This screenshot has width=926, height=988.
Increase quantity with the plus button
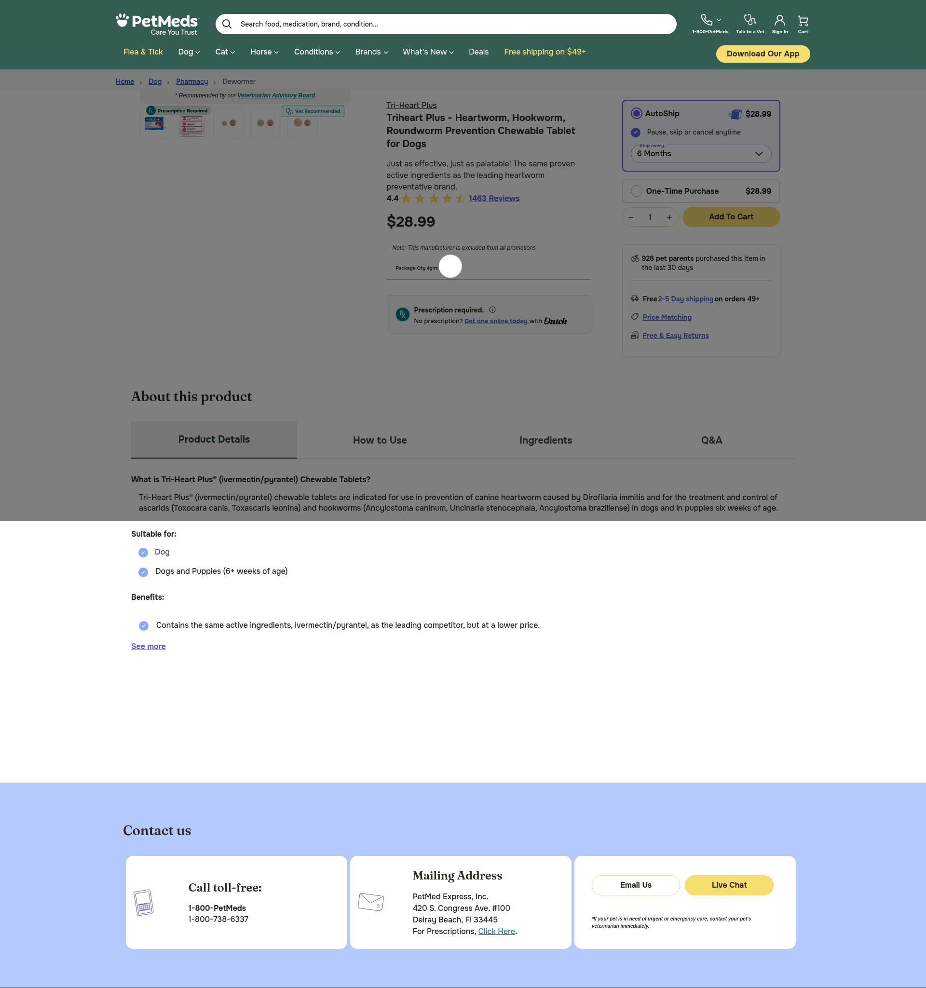click(669, 217)
